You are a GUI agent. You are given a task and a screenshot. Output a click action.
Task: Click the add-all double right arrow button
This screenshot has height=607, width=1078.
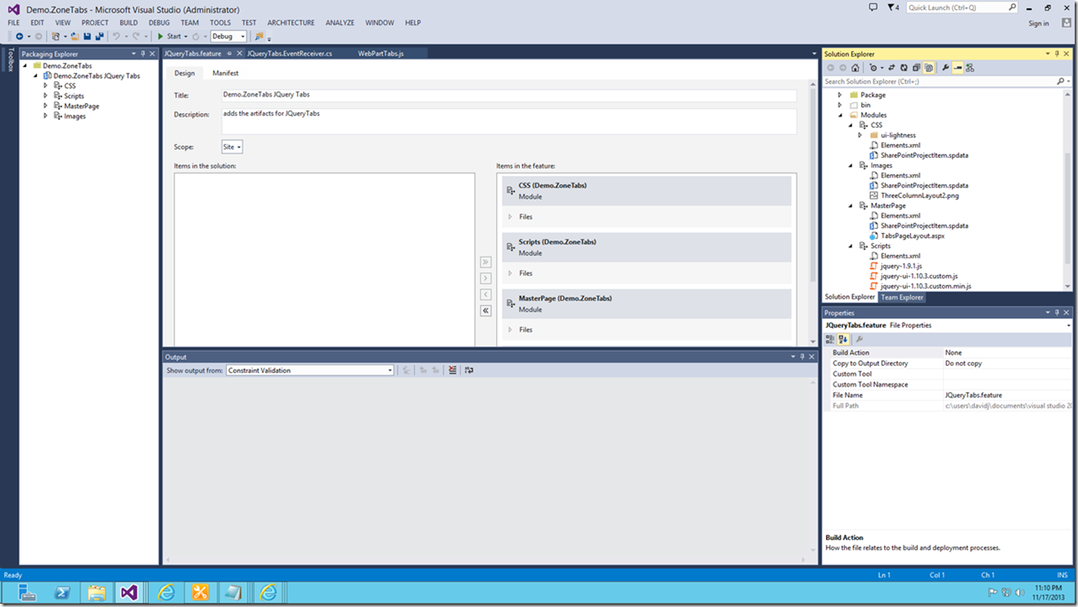(485, 262)
